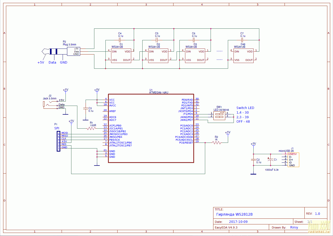333x236 pixels.
Task: Select the D1 WS2812B LED block
Action: click(121, 56)
